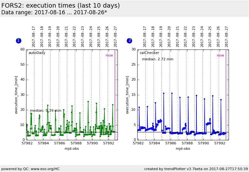This screenshot has height=172, width=249.
Task: Open the autoDaily plot label
Action: click(37, 53)
